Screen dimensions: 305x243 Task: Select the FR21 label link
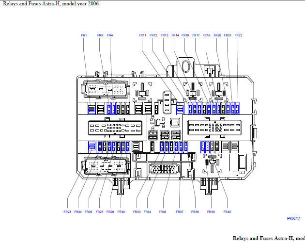[228, 35]
